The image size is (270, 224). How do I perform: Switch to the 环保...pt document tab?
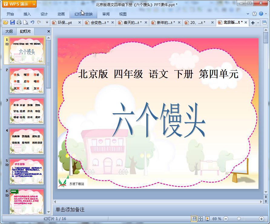pos(64,23)
